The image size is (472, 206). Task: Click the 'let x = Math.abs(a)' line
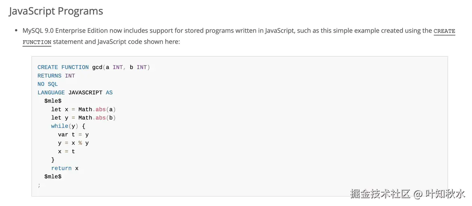(x=84, y=109)
